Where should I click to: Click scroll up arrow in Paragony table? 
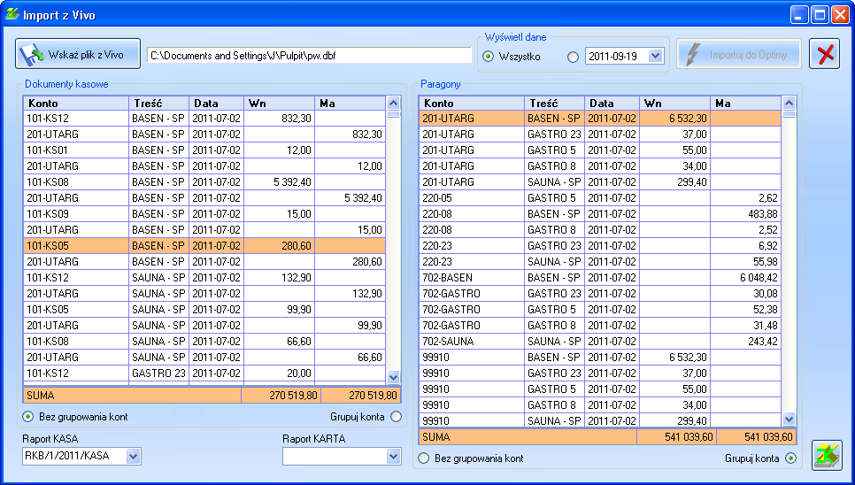(789, 103)
